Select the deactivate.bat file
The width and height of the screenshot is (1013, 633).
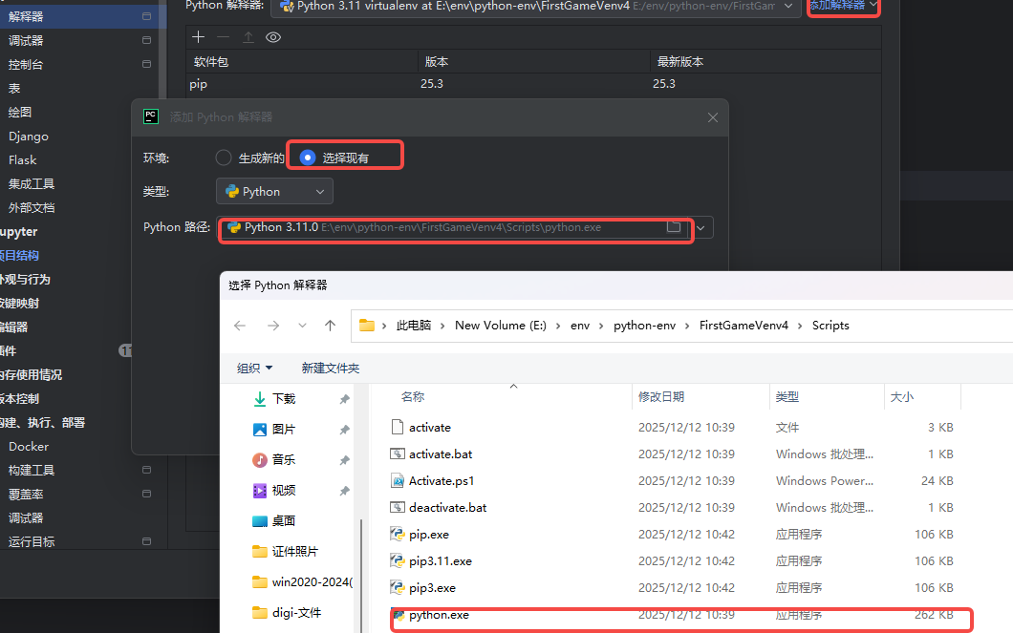pyautogui.click(x=447, y=508)
